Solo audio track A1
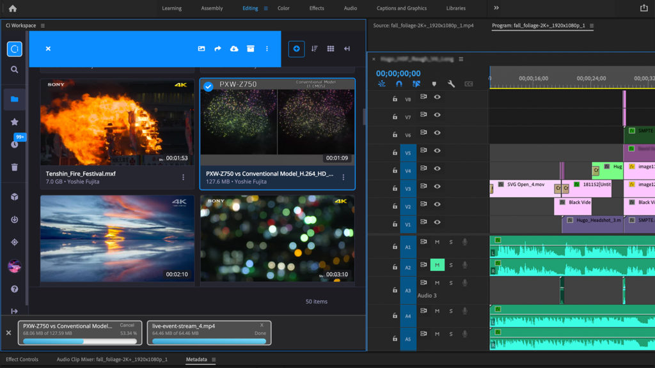 pyautogui.click(x=451, y=242)
